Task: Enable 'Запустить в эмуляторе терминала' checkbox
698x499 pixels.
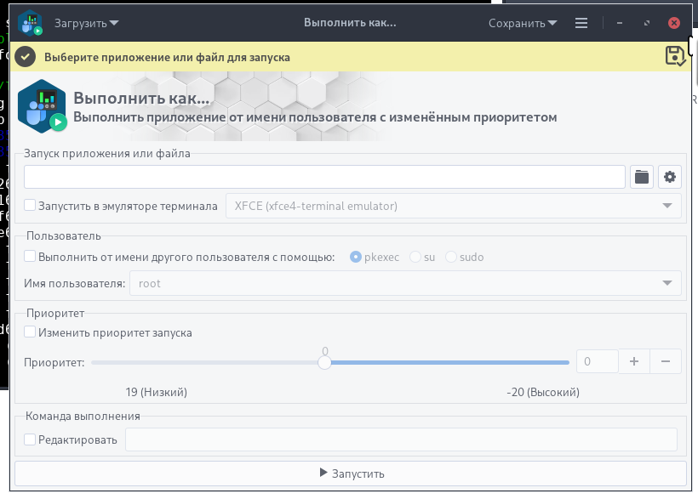Action: pyautogui.click(x=30, y=205)
